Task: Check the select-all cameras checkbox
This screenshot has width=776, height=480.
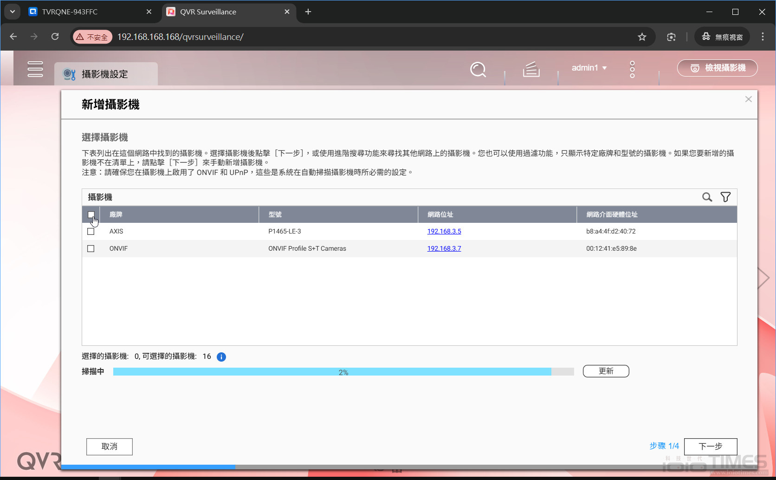Action: (91, 214)
